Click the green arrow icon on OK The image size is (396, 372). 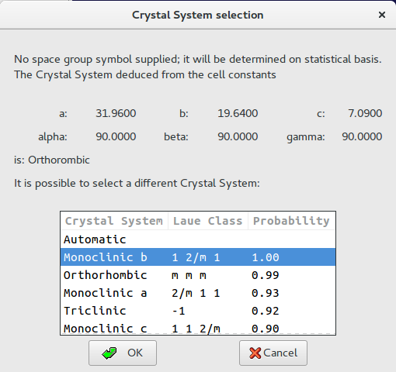(x=109, y=353)
